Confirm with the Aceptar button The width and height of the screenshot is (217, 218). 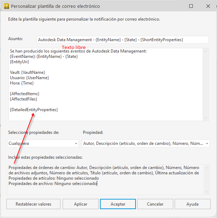tap(118, 204)
